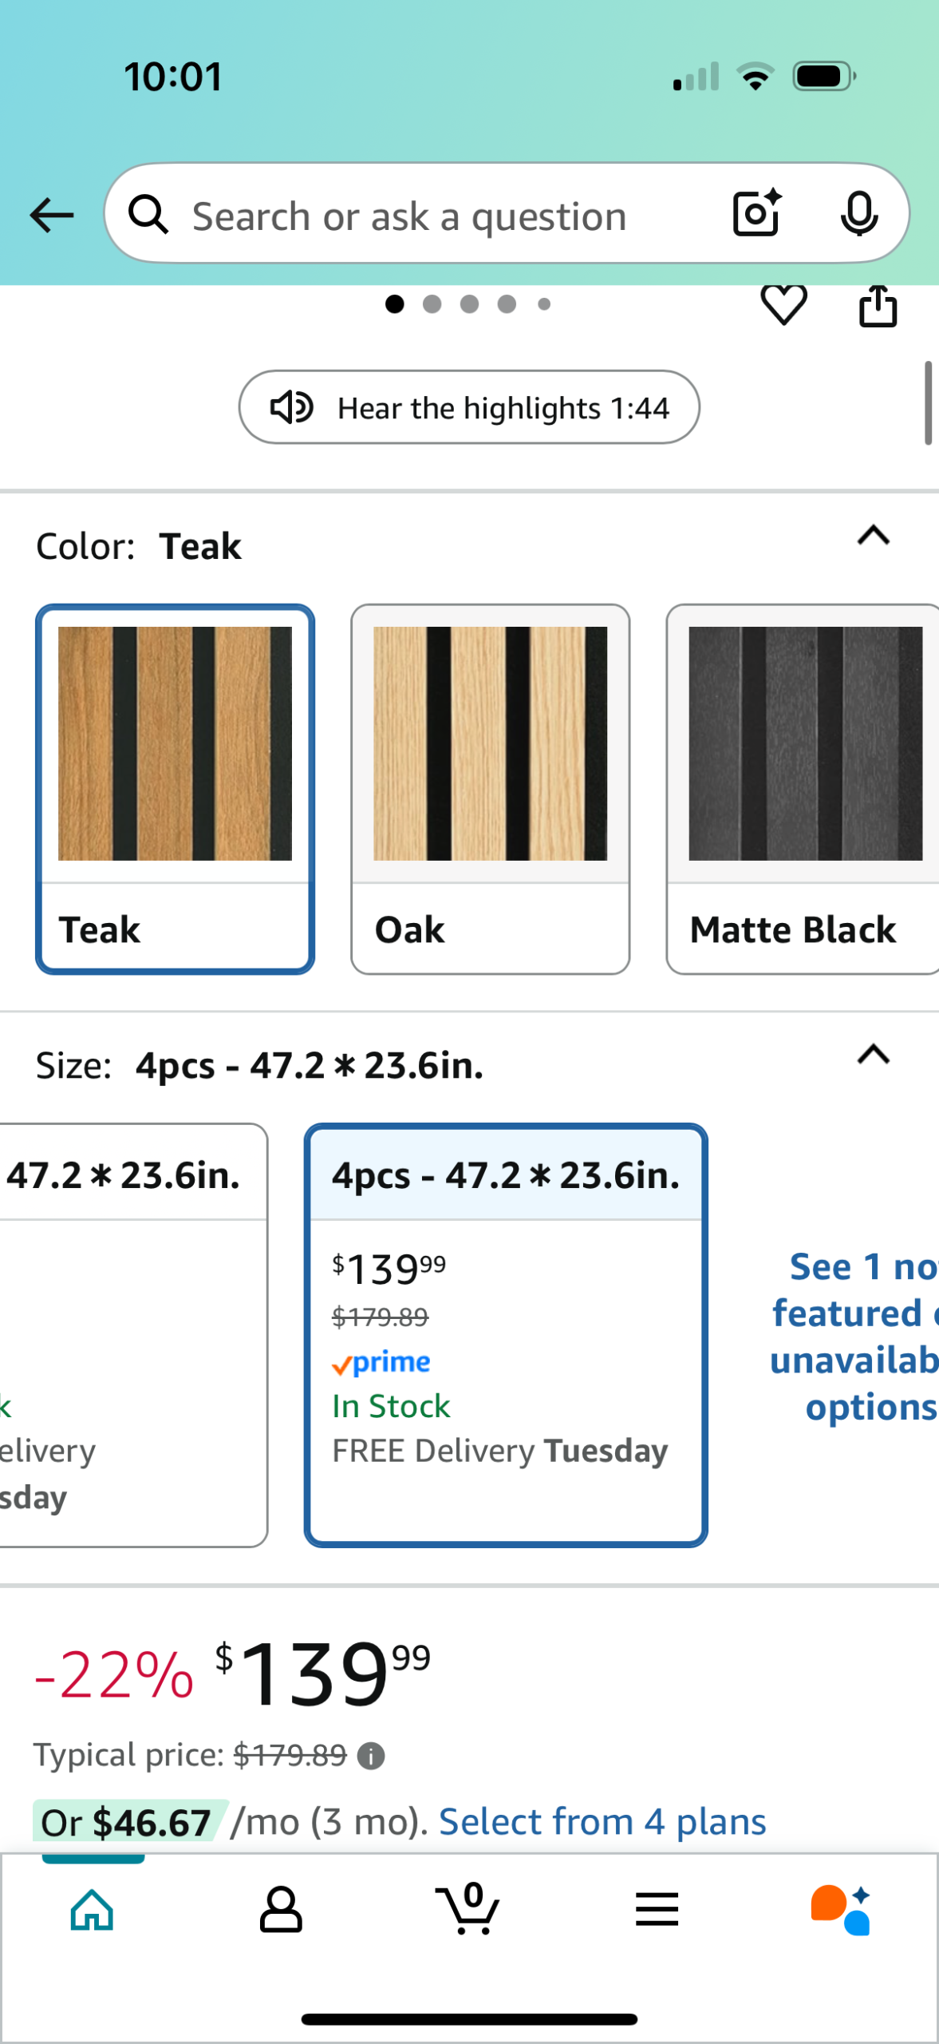The width and height of the screenshot is (939, 2044).
Task: Select the Teak color swatch
Action: pos(175,789)
